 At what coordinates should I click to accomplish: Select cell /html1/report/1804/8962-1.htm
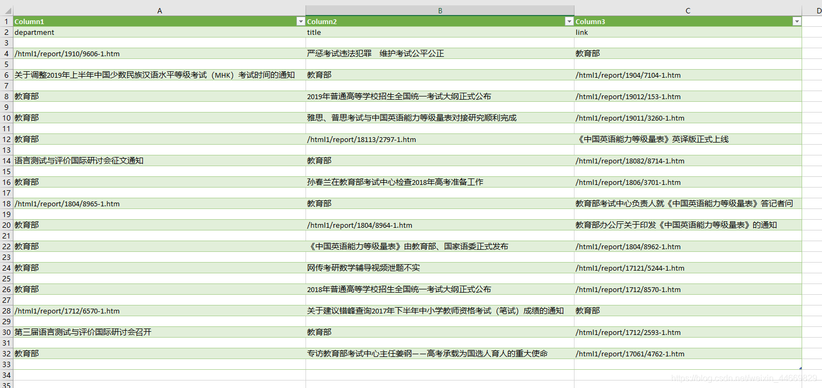pyautogui.click(x=688, y=247)
